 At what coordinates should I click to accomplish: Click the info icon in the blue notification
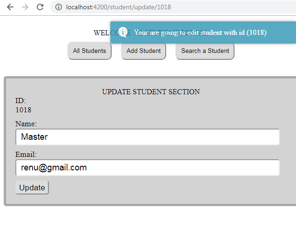click(x=123, y=32)
